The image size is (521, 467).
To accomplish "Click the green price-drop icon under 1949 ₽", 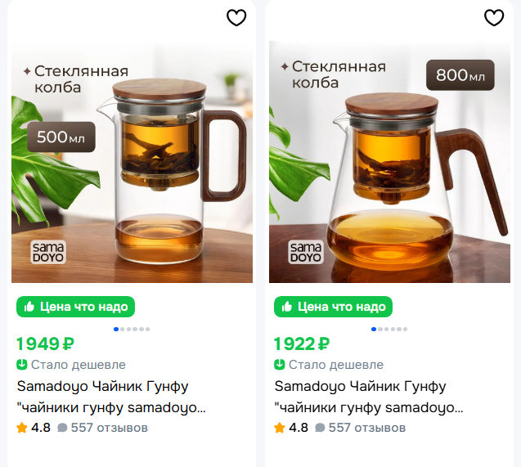I will tap(22, 365).
